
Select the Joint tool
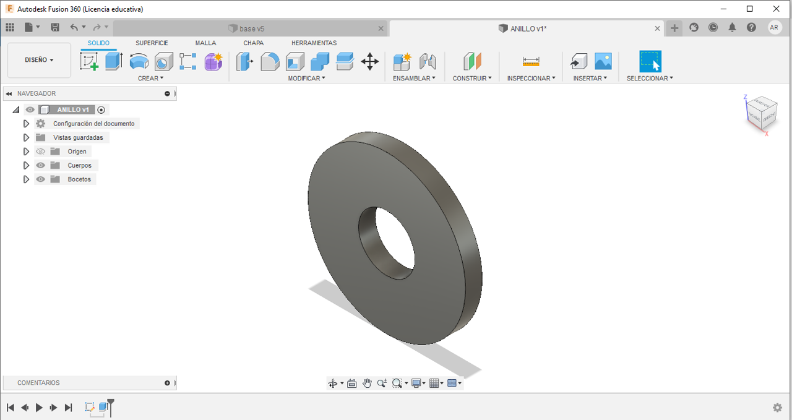[428, 61]
